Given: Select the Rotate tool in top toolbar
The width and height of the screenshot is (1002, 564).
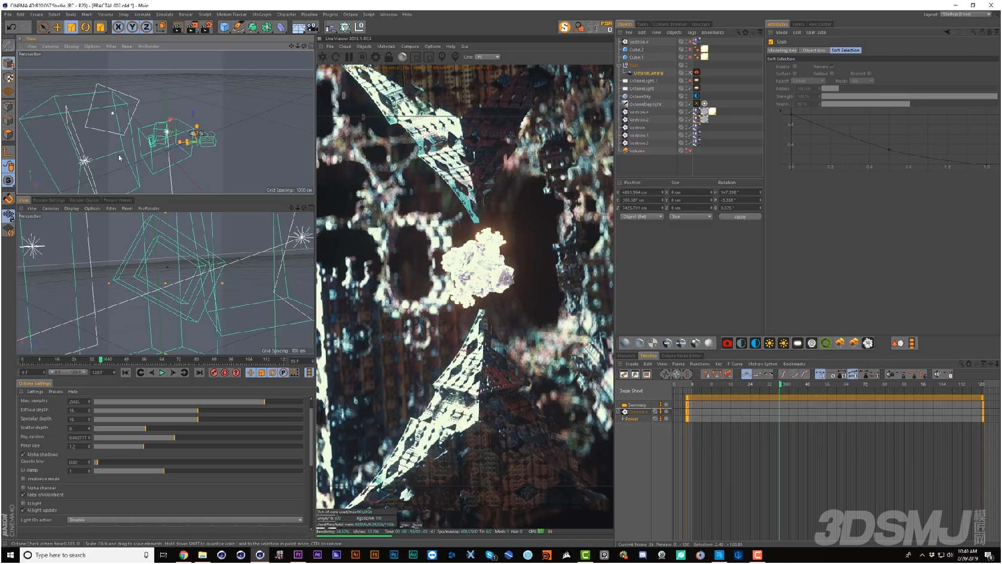Looking at the screenshot, I should click(85, 27).
